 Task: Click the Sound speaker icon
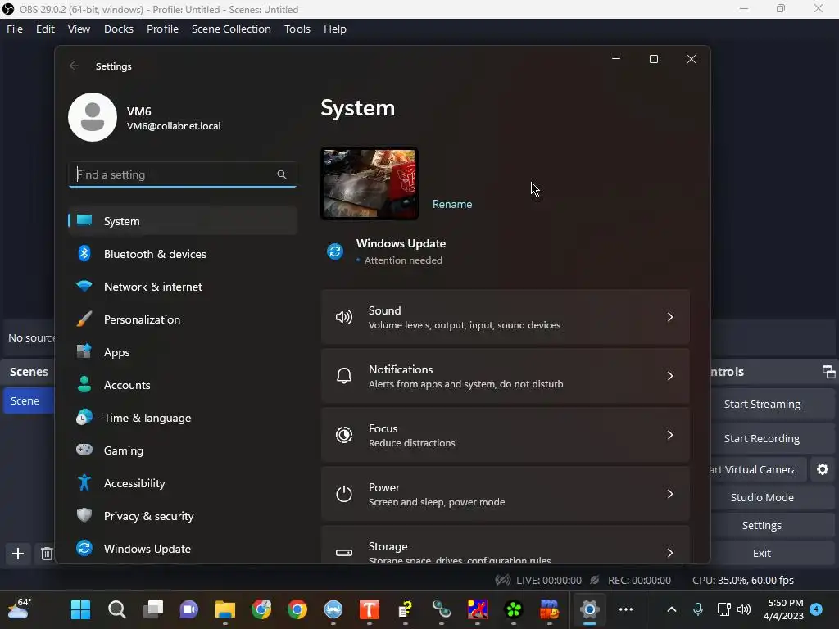tap(344, 317)
